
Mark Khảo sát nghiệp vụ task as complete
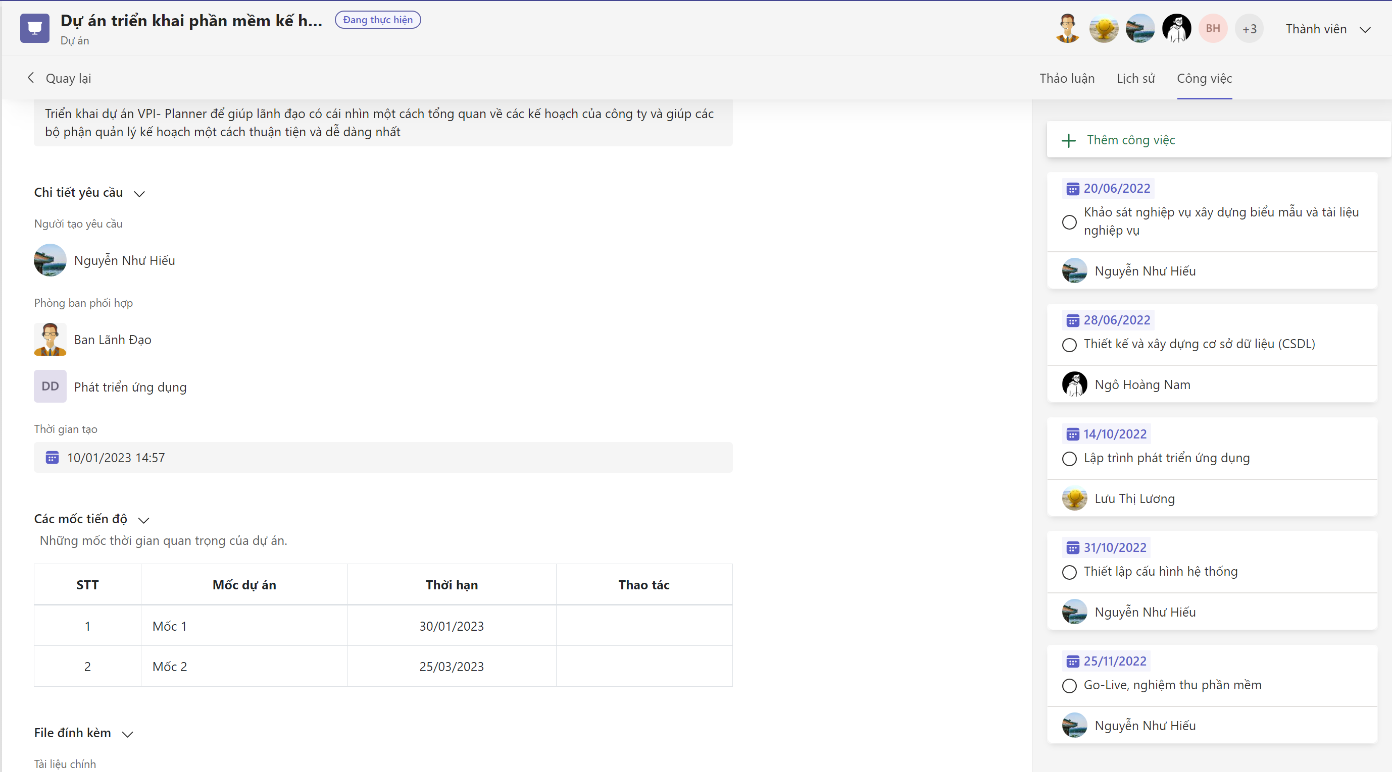[1069, 222]
